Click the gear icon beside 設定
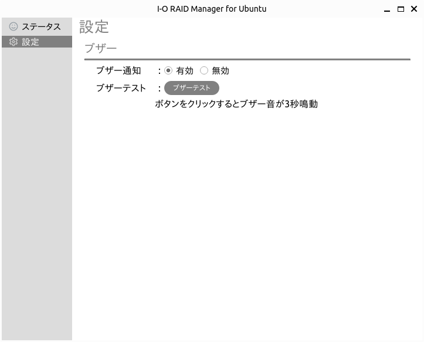This screenshot has width=424, height=342. (13, 42)
